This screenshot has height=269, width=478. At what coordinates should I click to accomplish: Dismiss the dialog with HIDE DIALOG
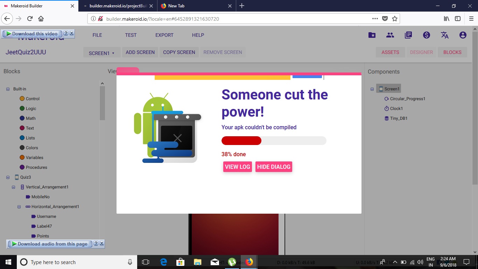tap(274, 167)
